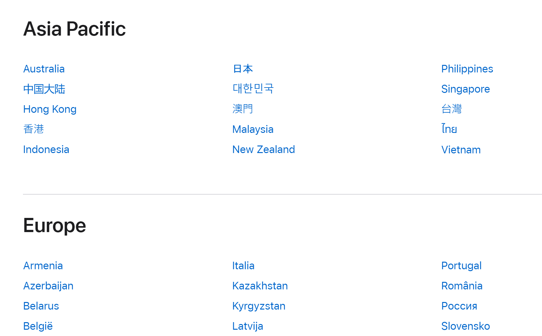Viewport: 542px width, 336px height.
Task: Open the Portugal link
Action: point(461,266)
